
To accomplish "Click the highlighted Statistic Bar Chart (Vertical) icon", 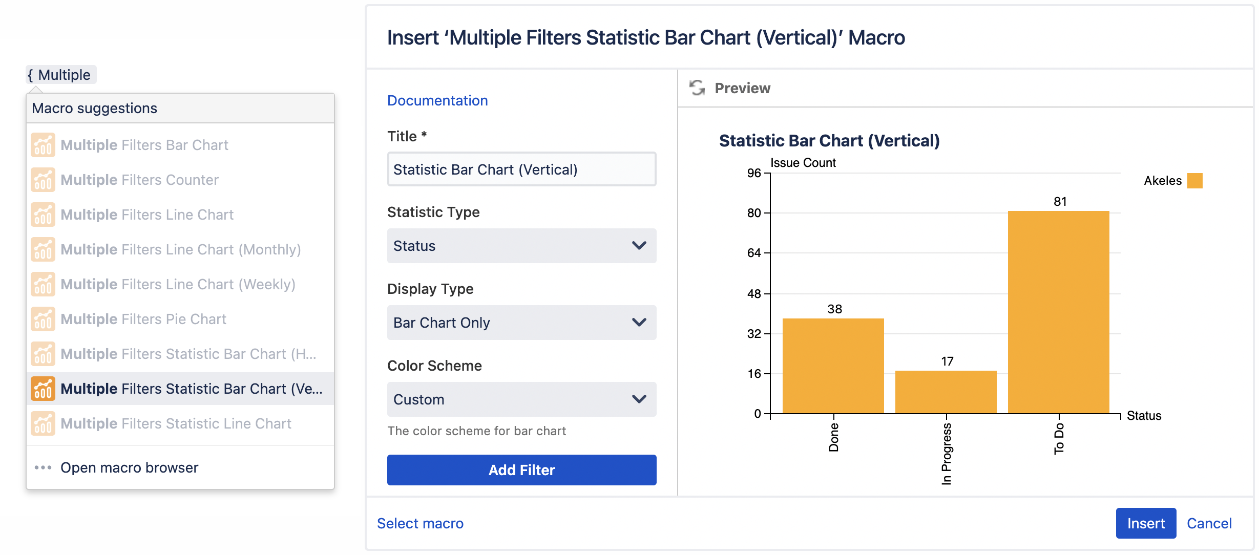I will point(43,389).
